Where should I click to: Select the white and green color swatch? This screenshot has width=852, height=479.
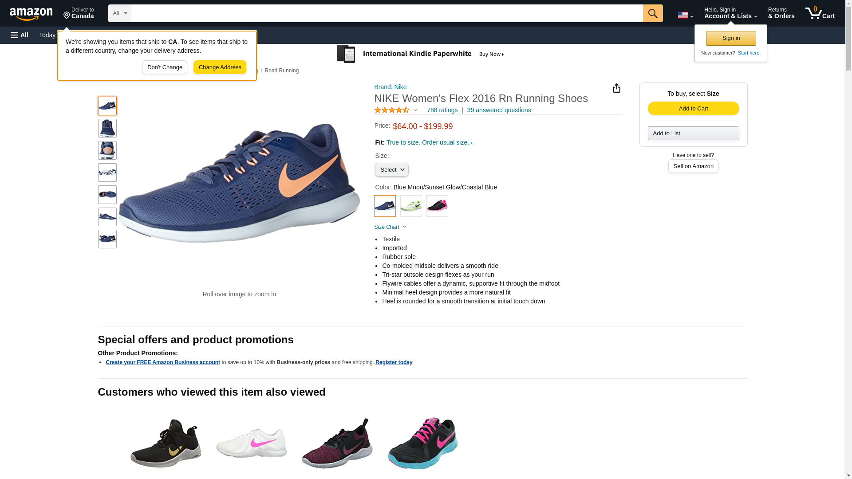click(411, 206)
